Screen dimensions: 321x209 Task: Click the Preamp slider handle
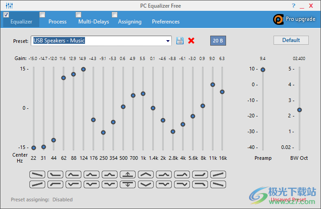click(x=263, y=70)
